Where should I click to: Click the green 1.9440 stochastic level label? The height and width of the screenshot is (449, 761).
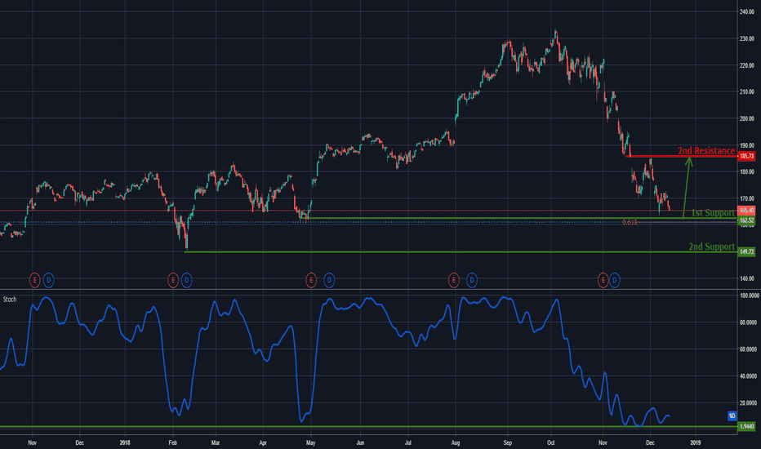746,427
